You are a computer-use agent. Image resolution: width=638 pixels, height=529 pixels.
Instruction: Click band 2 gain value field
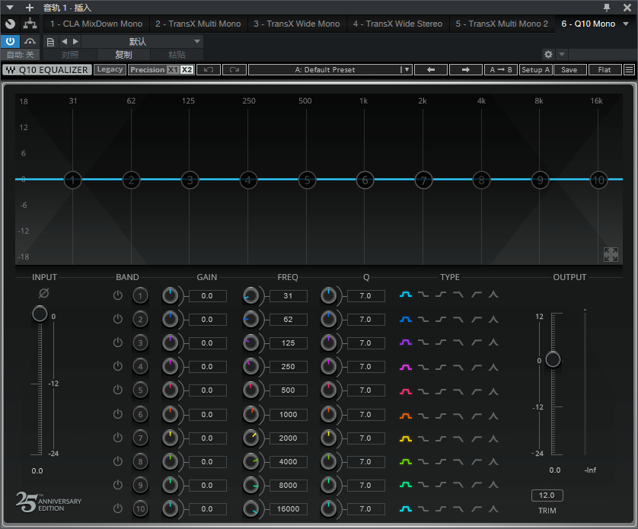coord(207,320)
